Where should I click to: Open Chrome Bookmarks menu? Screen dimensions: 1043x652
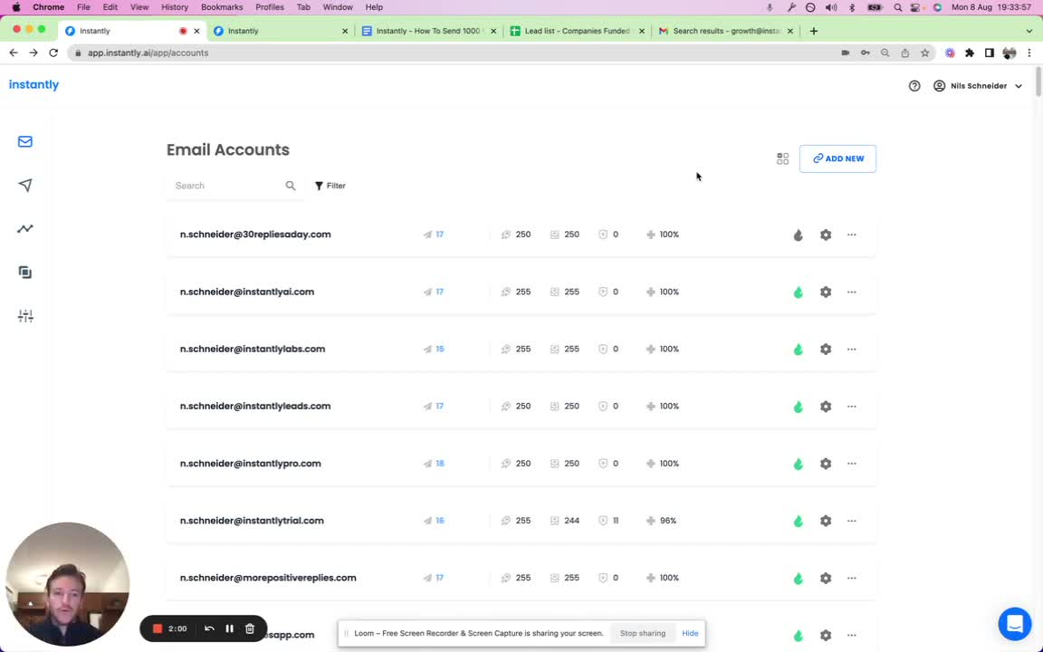point(222,6)
